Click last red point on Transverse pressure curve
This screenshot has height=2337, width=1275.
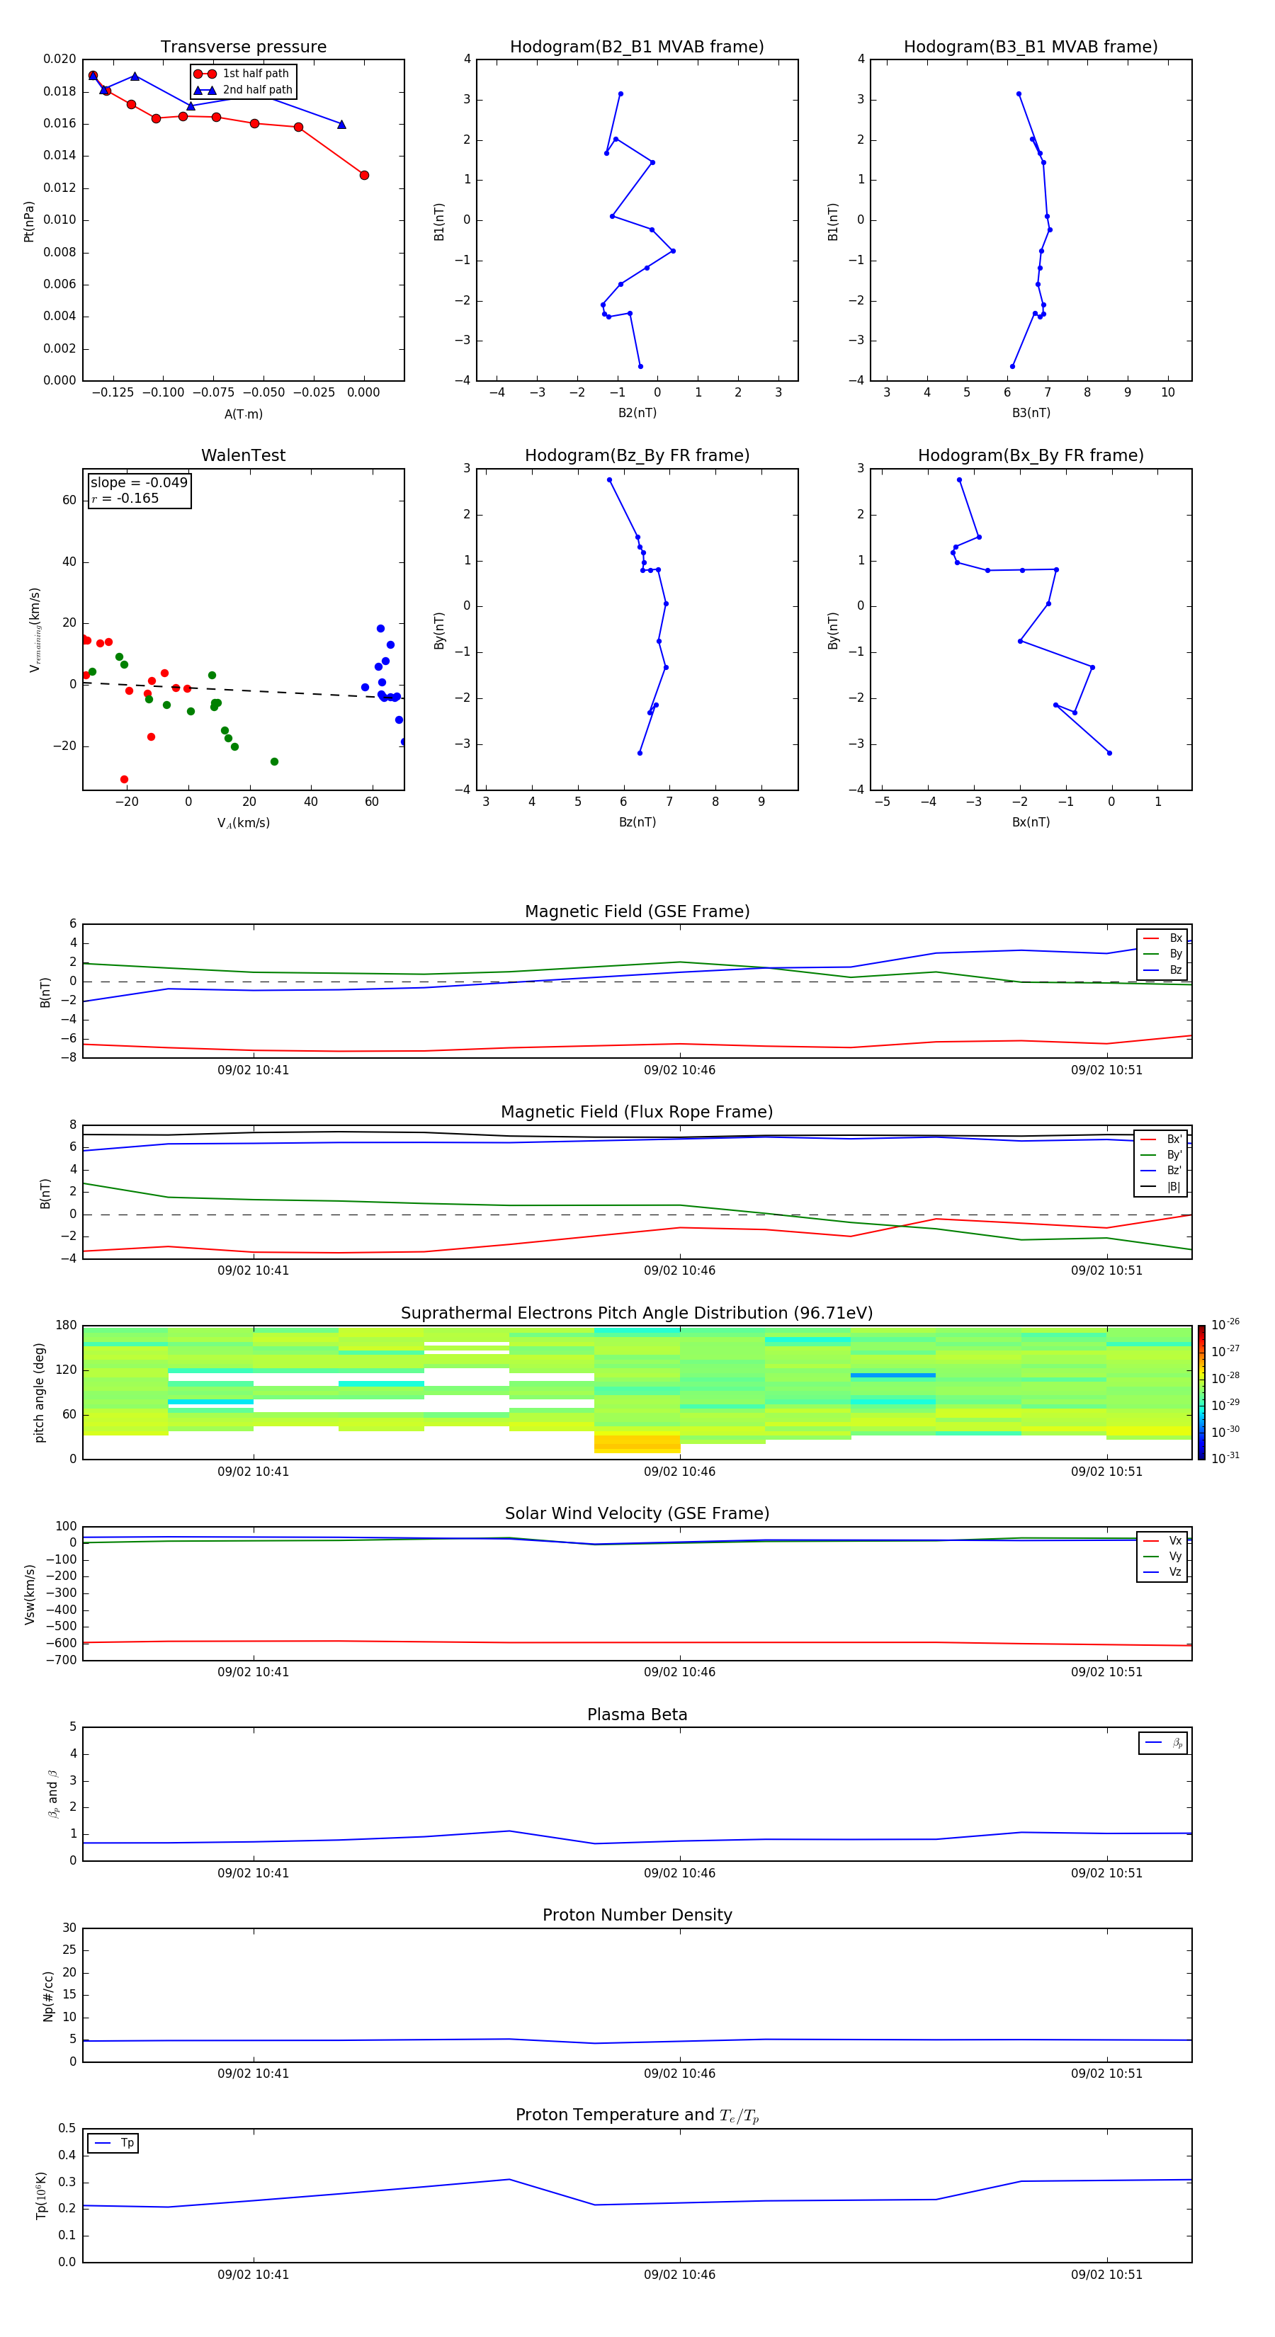pyautogui.click(x=364, y=175)
